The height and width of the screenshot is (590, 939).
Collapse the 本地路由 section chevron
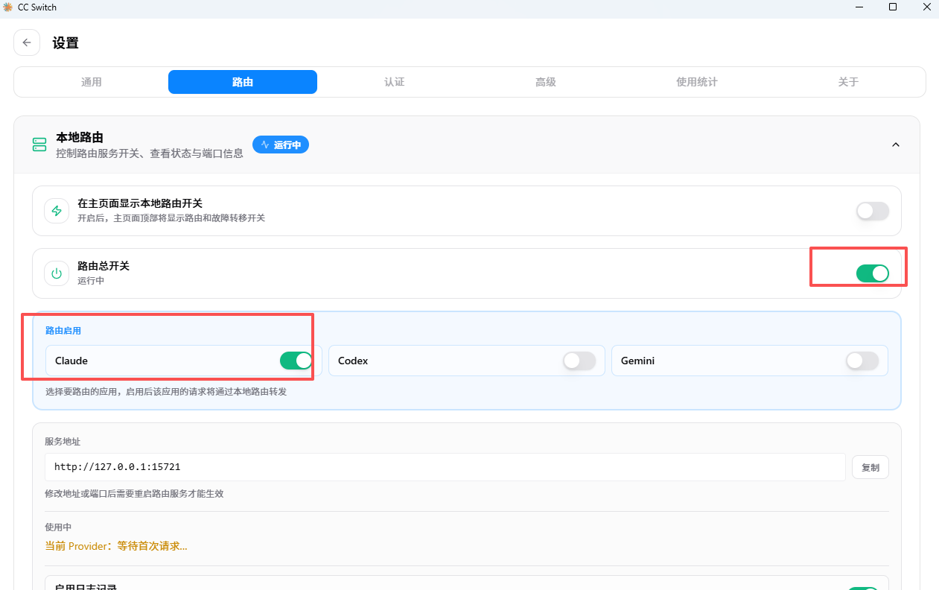(x=896, y=145)
